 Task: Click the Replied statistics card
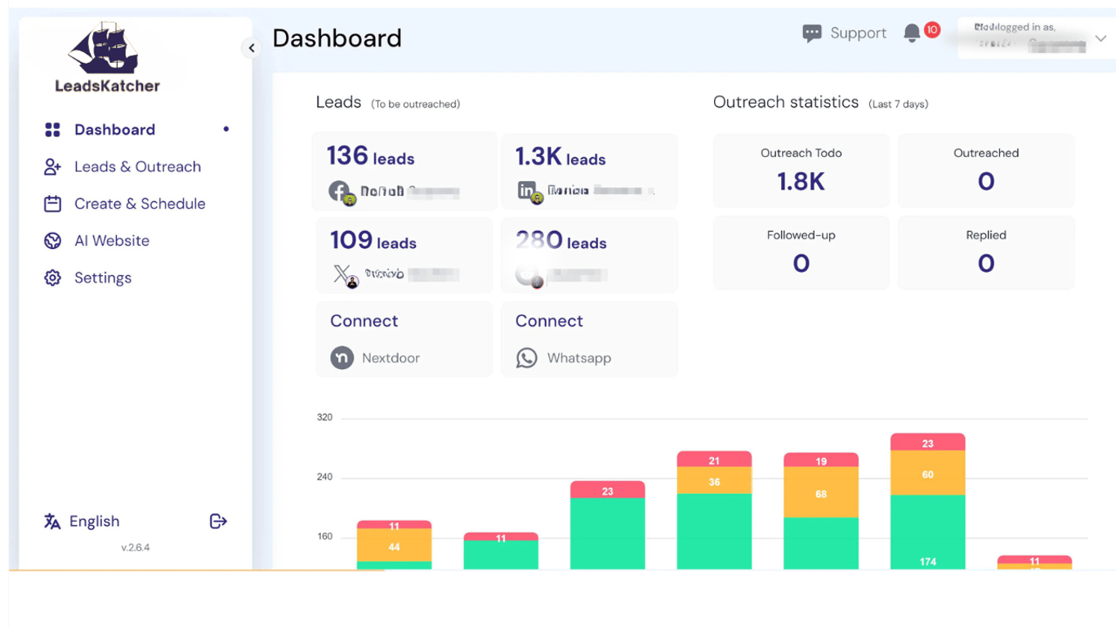pos(986,252)
